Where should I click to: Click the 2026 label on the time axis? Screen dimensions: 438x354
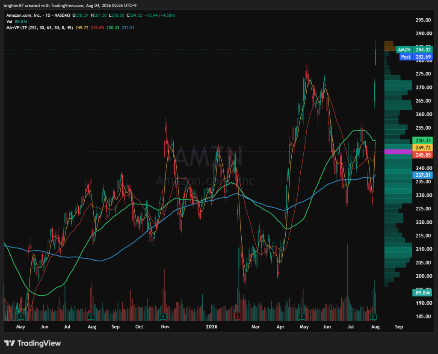(211, 327)
